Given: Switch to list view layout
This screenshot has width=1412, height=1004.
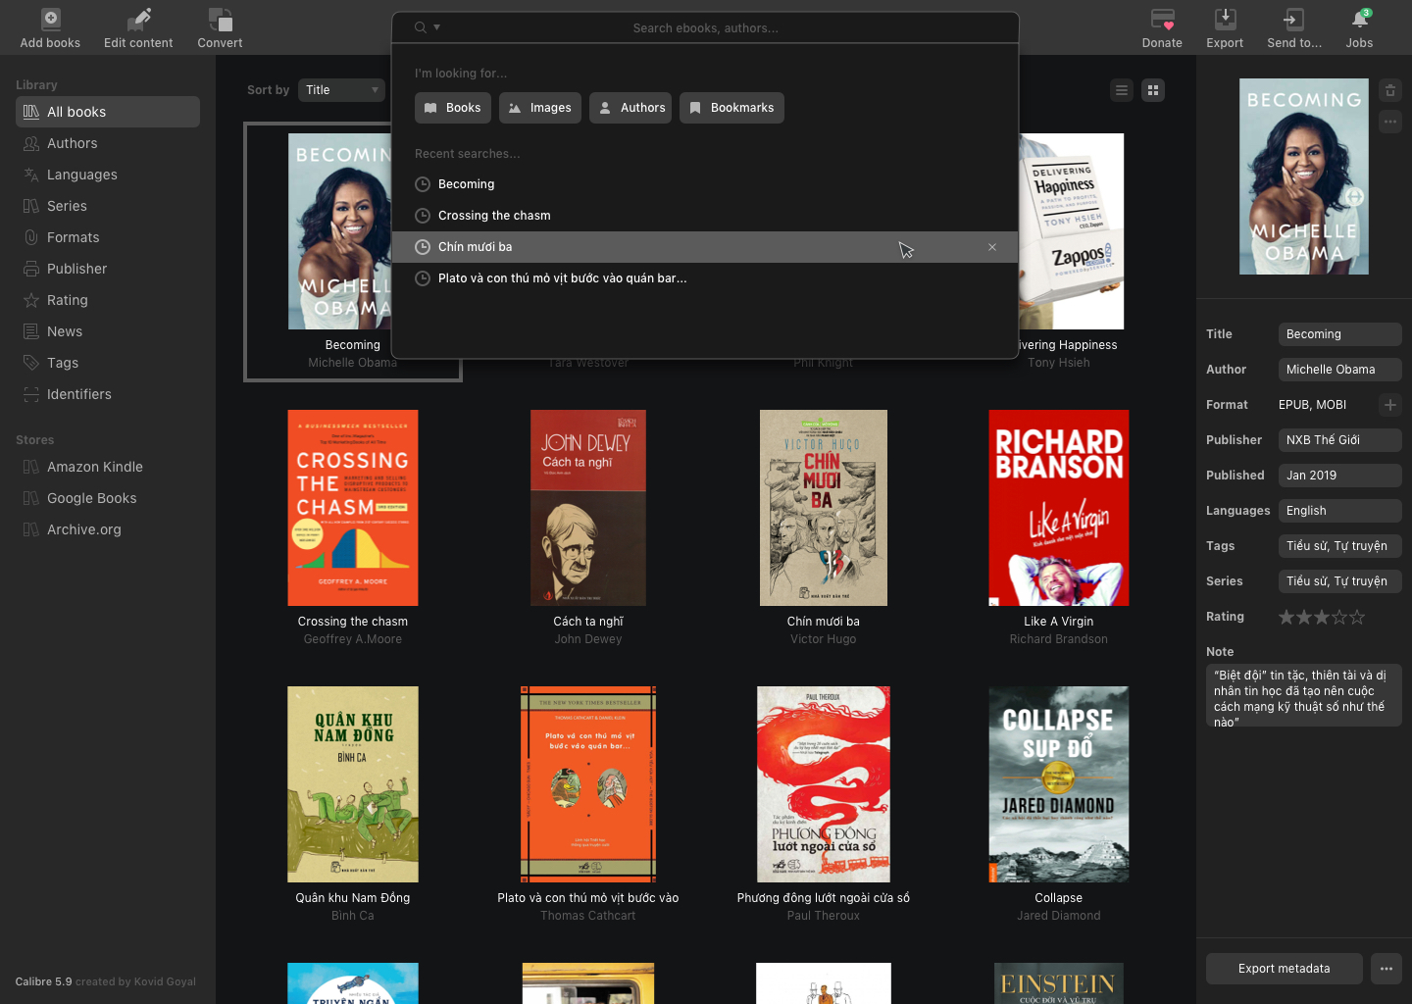Looking at the screenshot, I should [x=1122, y=90].
